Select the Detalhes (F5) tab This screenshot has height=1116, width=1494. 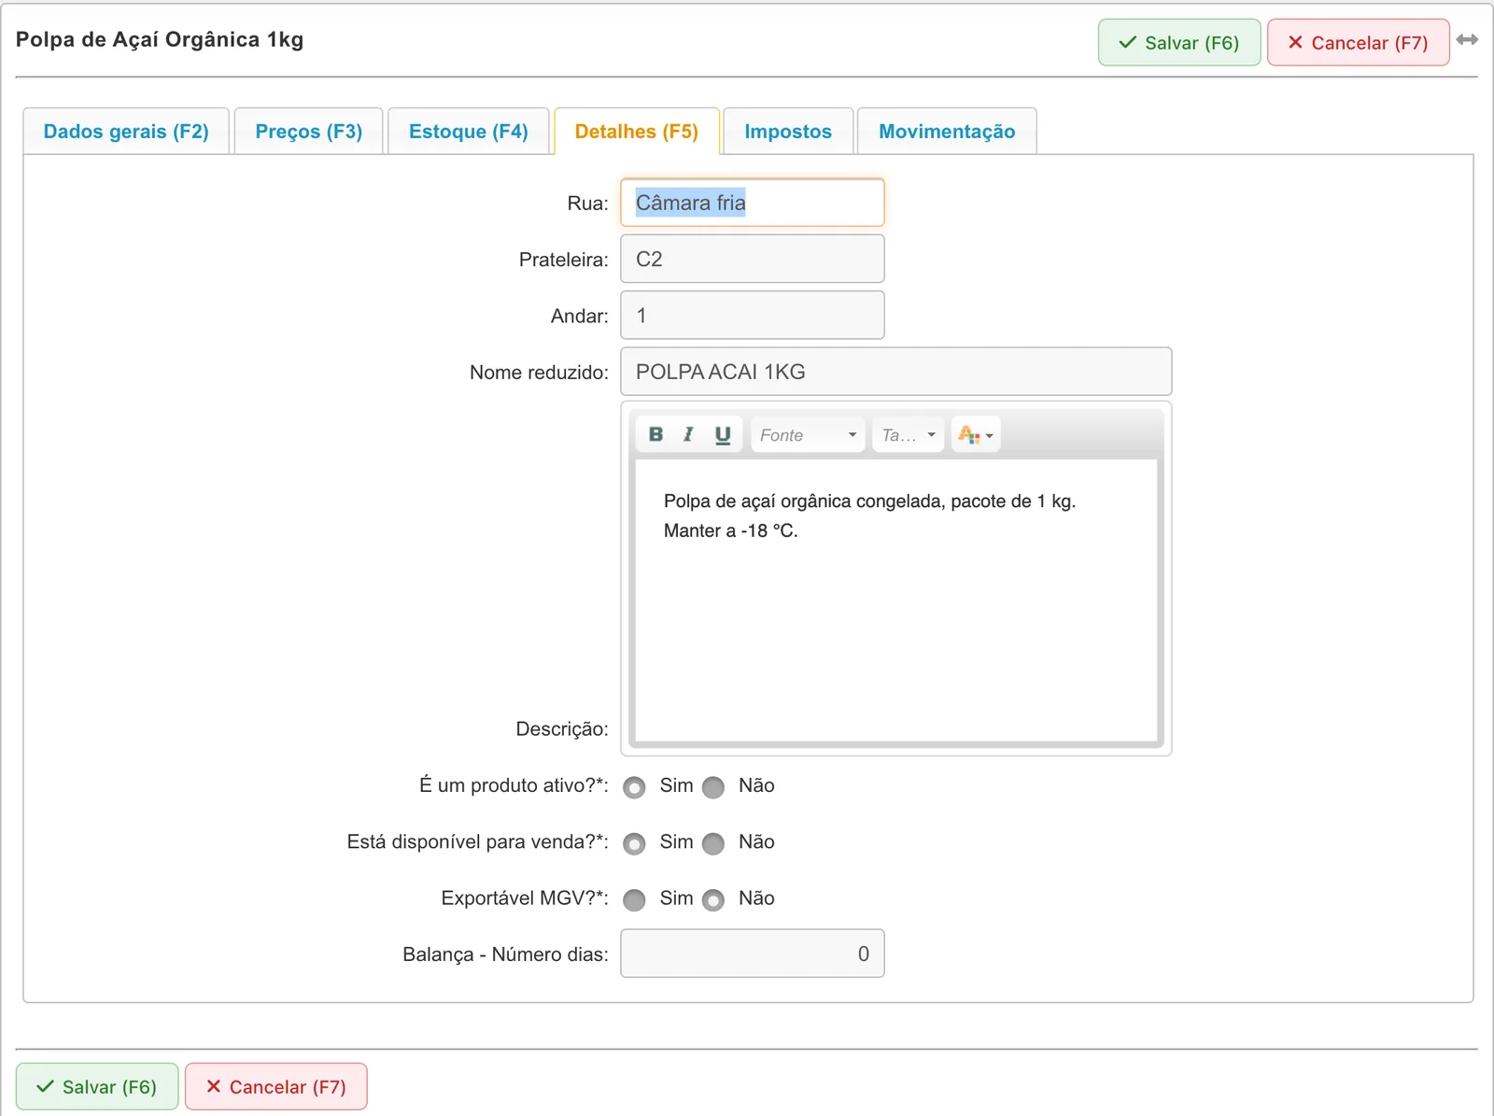point(637,131)
